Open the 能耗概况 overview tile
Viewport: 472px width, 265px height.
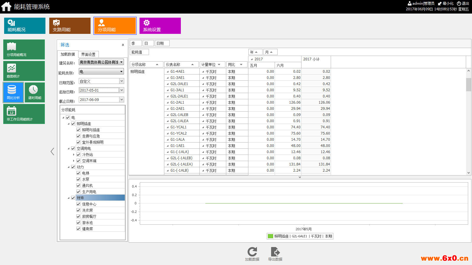coord(25,26)
